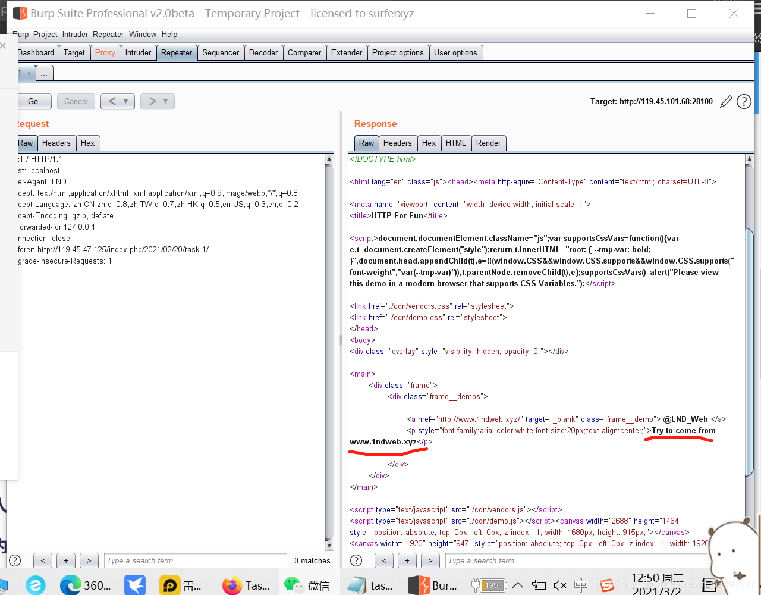Show hidden system tray icons chevron
The height and width of the screenshot is (595, 761).
(x=518, y=585)
